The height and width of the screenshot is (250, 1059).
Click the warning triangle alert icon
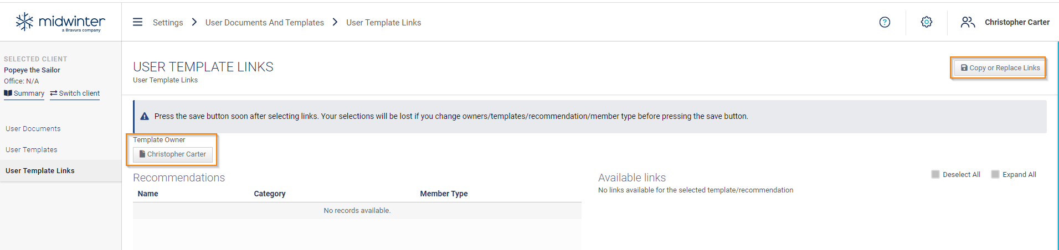[x=145, y=116]
